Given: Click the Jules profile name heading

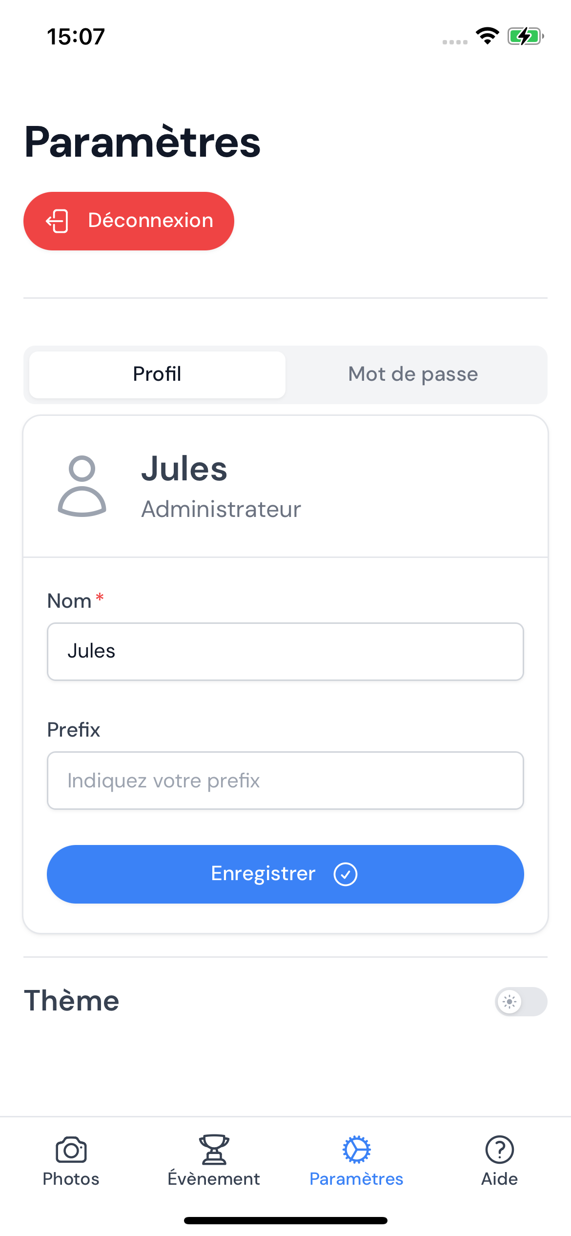Looking at the screenshot, I should coord(184,468).
